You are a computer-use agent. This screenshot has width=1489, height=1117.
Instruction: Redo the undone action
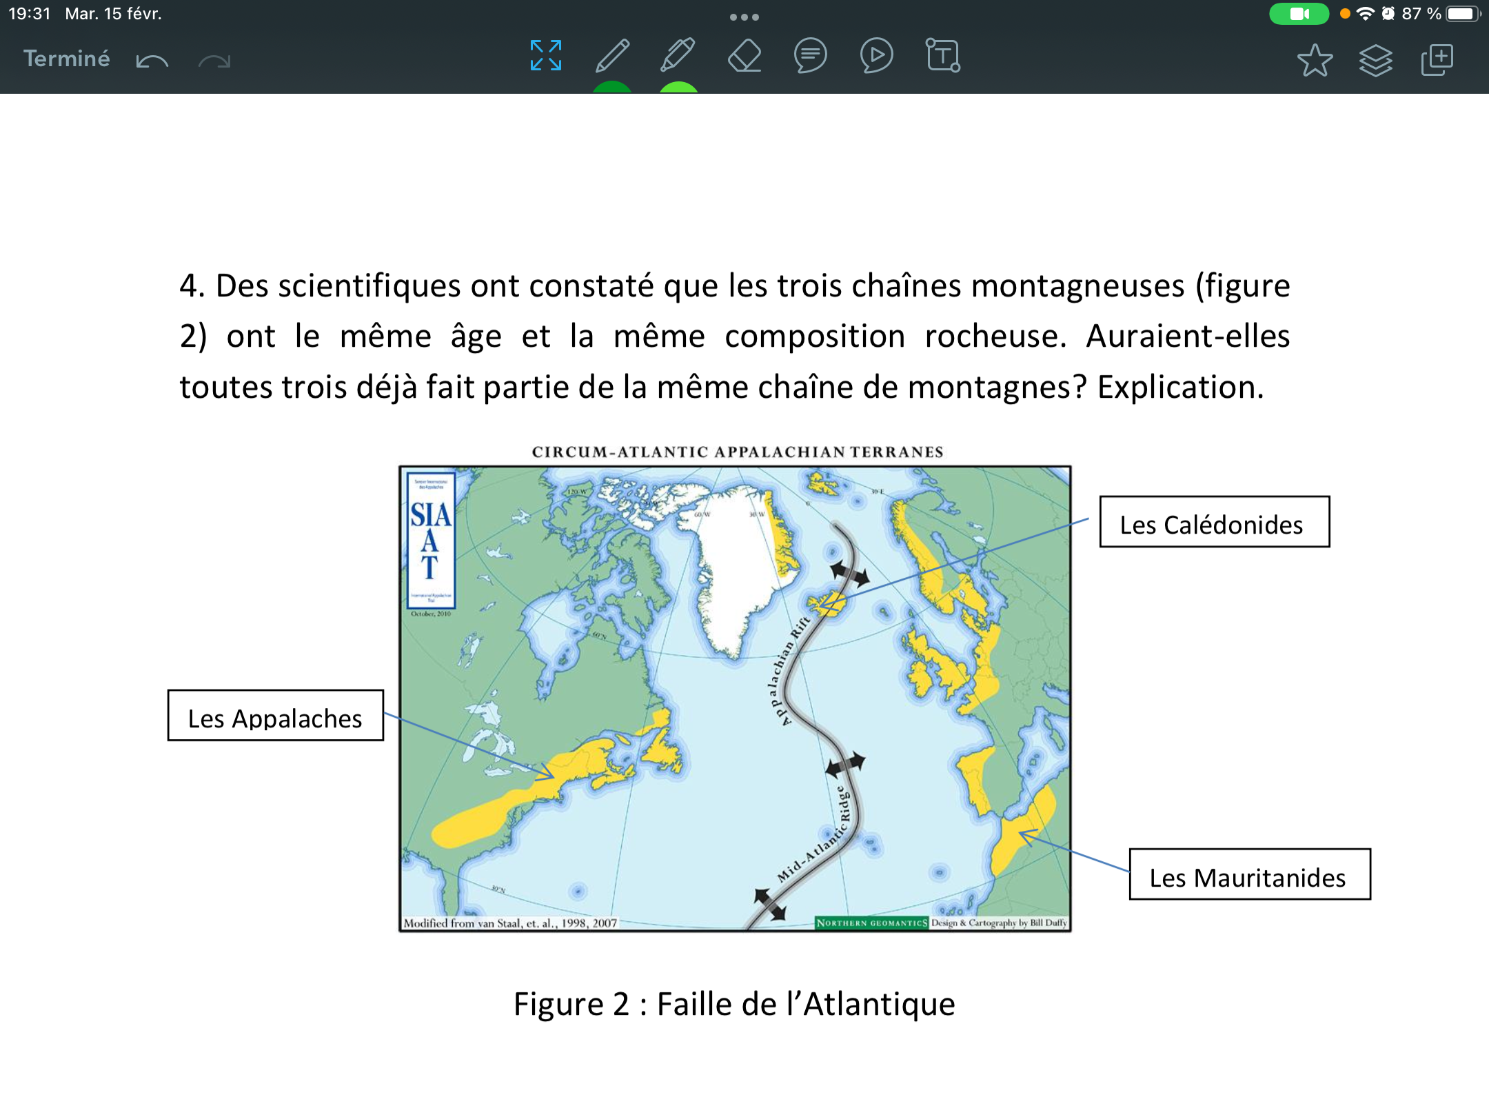coord(214,61)
